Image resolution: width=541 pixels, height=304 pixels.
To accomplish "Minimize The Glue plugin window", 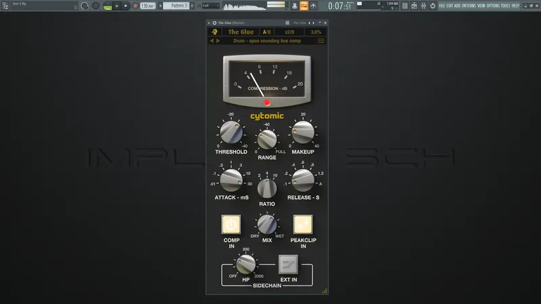I will (x=320, y=23).
